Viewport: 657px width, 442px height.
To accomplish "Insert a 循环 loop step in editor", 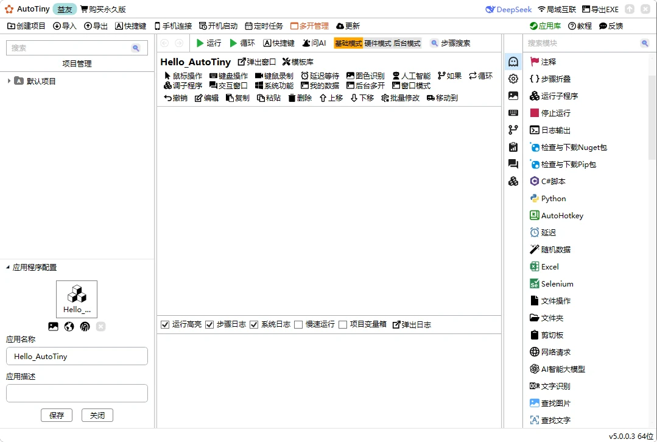I will 480,76.
